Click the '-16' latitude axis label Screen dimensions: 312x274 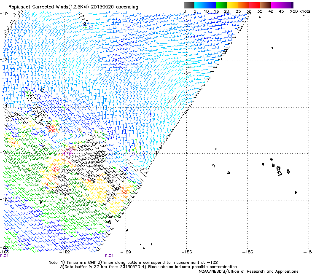(x=4, y=152)
